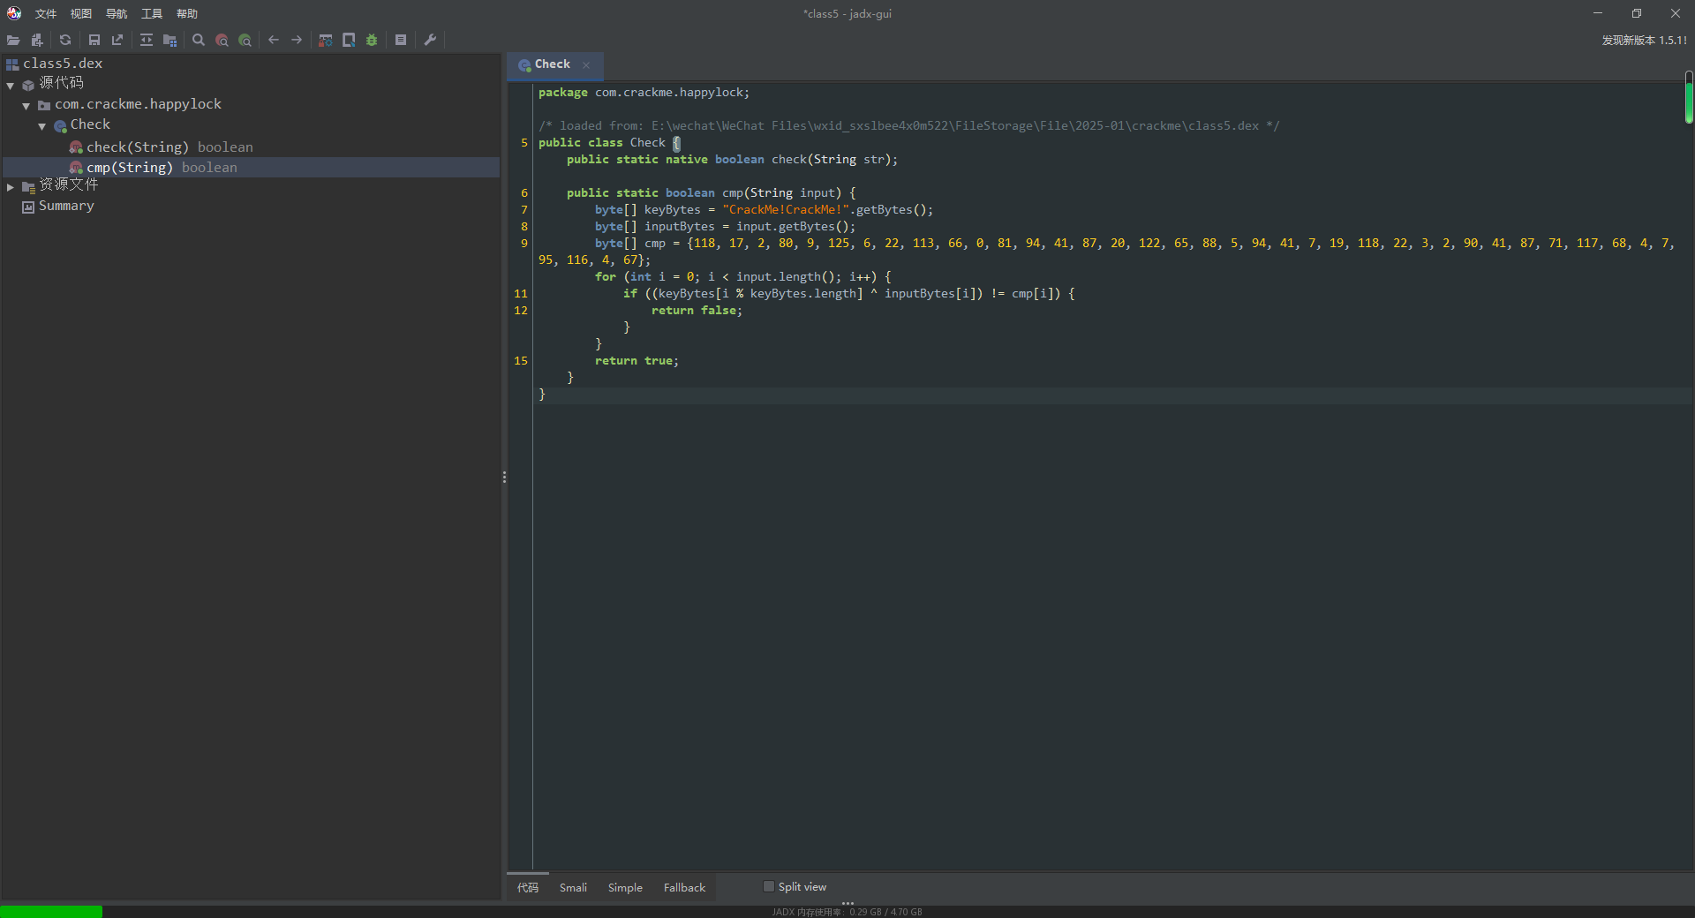Click the native check(String str) declaration

(732, 160)
